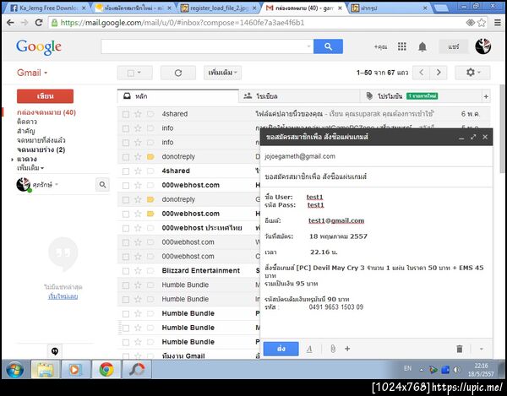Open the account profile avatar
Screen dimensions: 507x396
click(483, 46)
